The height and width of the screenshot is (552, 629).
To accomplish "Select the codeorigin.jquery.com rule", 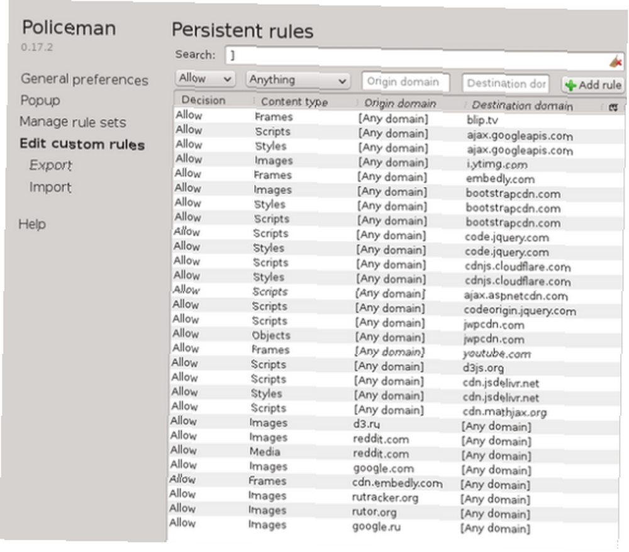I will coord(396,307).
